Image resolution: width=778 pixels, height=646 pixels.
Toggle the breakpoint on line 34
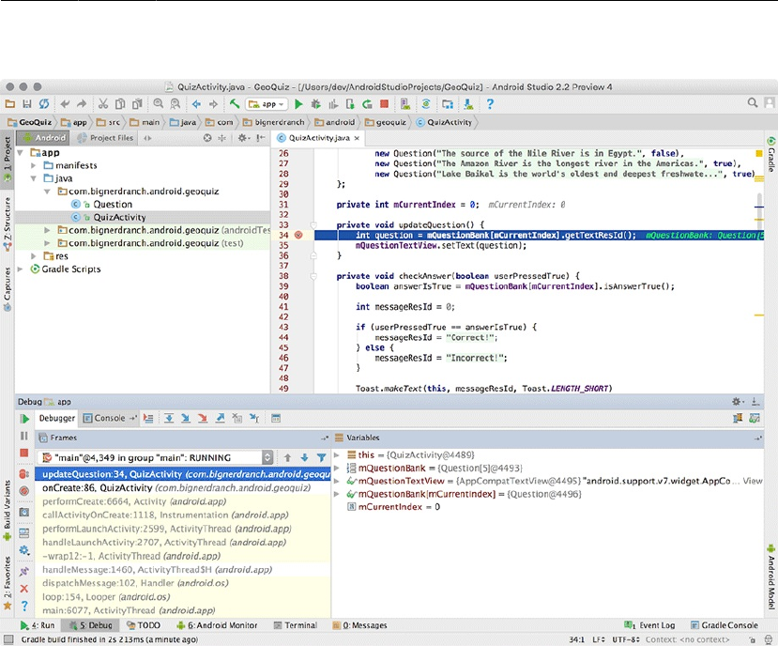[298, 235]
